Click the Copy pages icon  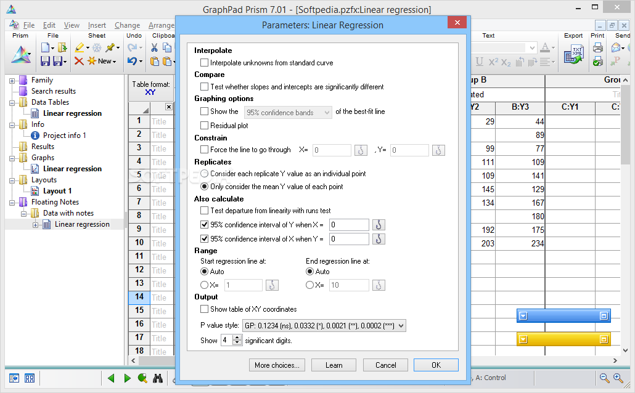tap(167, 48)
